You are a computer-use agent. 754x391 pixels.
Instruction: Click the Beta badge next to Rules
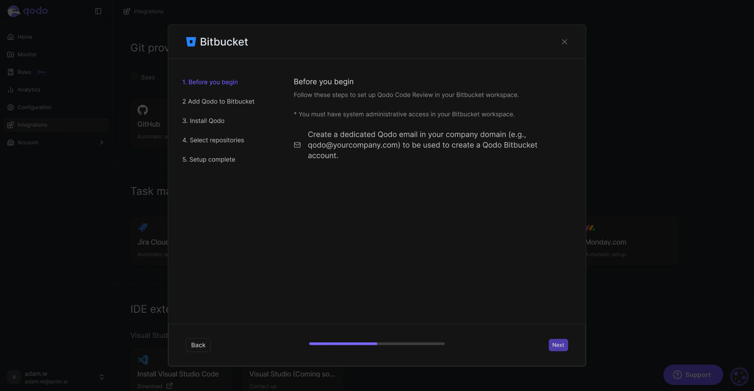tap(42, 72)
